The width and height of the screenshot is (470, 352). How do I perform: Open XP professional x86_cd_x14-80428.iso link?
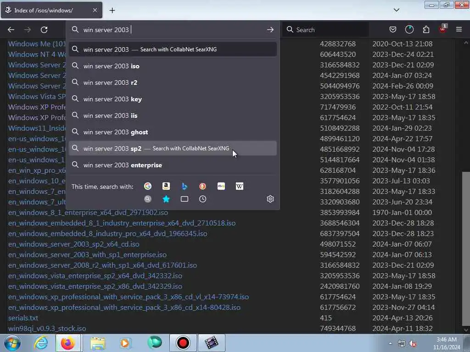[x=124, y=308]
